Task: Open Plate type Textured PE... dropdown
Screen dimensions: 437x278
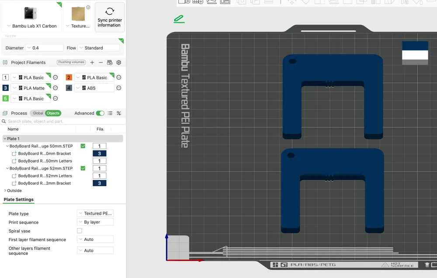Action: [95, 214]
